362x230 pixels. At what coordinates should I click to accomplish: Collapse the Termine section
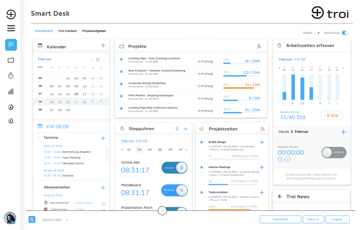tap(38, 138)
